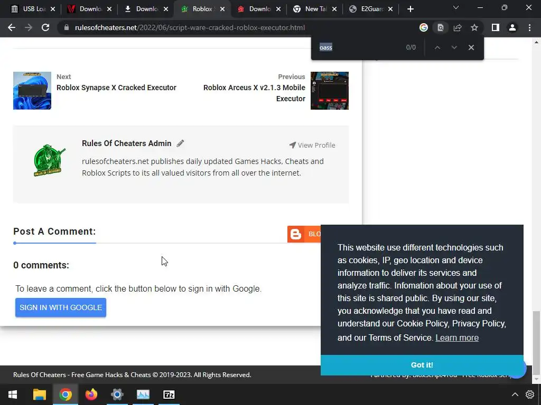This screenshot has width=541, height=405.
Task: Open Roblox Synapse X Cracked Executor link
Action: coord(116,88)
